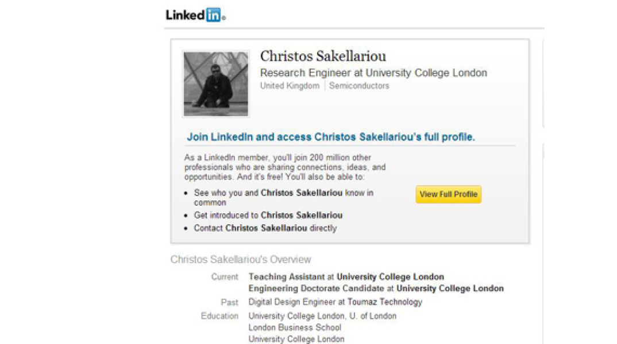This screenshot has height=344, width=617.
Task: Click the Teaching Assistant job title
Action: [286, 277]
